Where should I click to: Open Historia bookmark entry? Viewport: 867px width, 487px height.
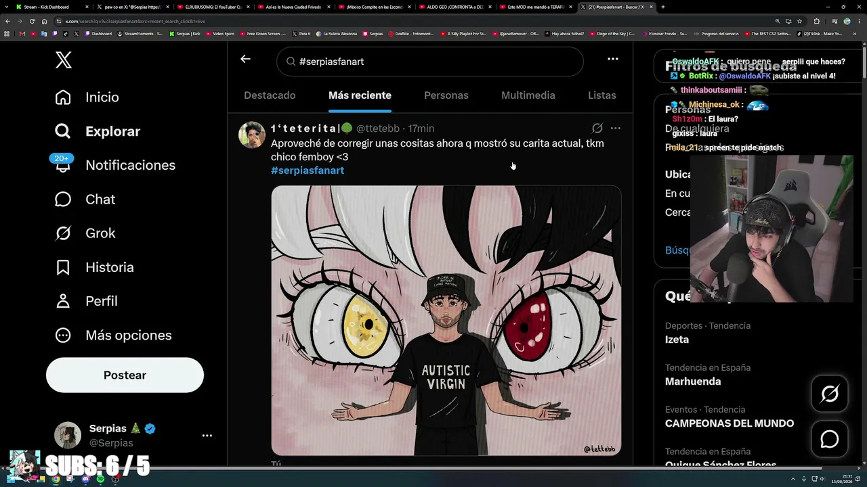[94, 267]
